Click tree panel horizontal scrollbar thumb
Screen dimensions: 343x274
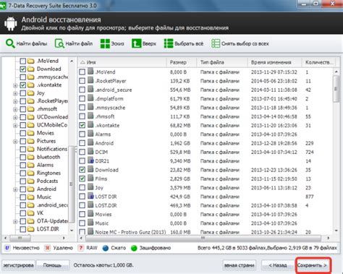coord(20,238)
